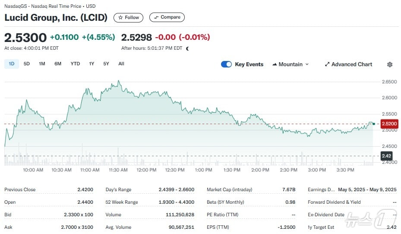401x234 pixels.
Task: Expand the Mountain dropdown chevron
Action: tap(307, 64)
